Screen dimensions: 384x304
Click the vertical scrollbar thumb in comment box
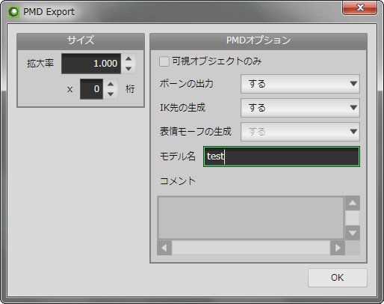point(353,218)
